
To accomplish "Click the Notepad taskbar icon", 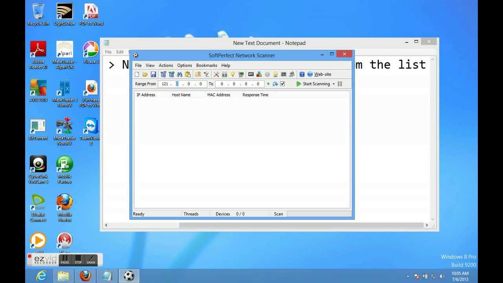I will pyautogui.click(x=107, y=276).
